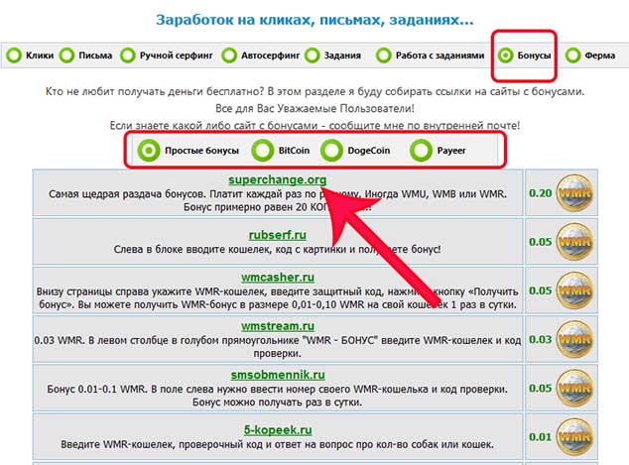Select the Письма radio option
Viewport: 629px width, 465px height.
click(x=67, y=56)
